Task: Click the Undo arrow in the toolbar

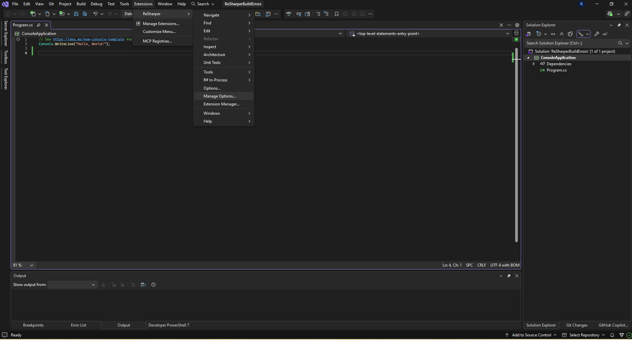Action: tap(95, 14)
